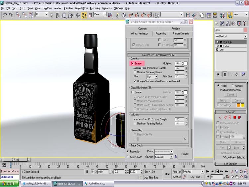Select the Move tool in toolbar
The image size is (249, 187).
(78, 15)
